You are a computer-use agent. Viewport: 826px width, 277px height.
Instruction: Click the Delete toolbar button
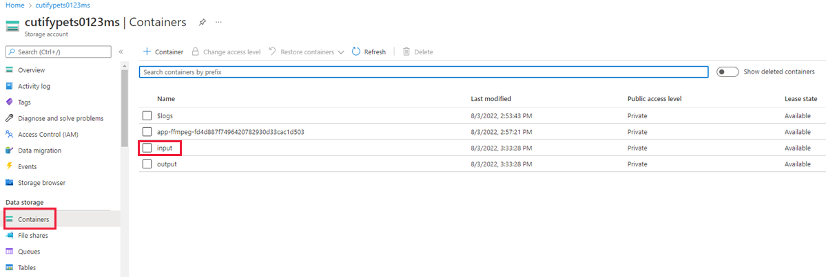(417, 52)
